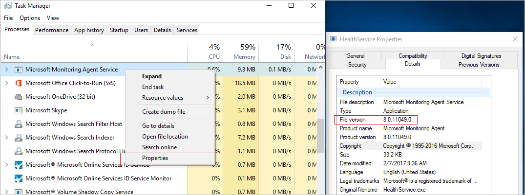This screenshot has height=195, width=525.
Task: Click the Microsoft Office Click-to-Run icon
Action: coord(19,83)
